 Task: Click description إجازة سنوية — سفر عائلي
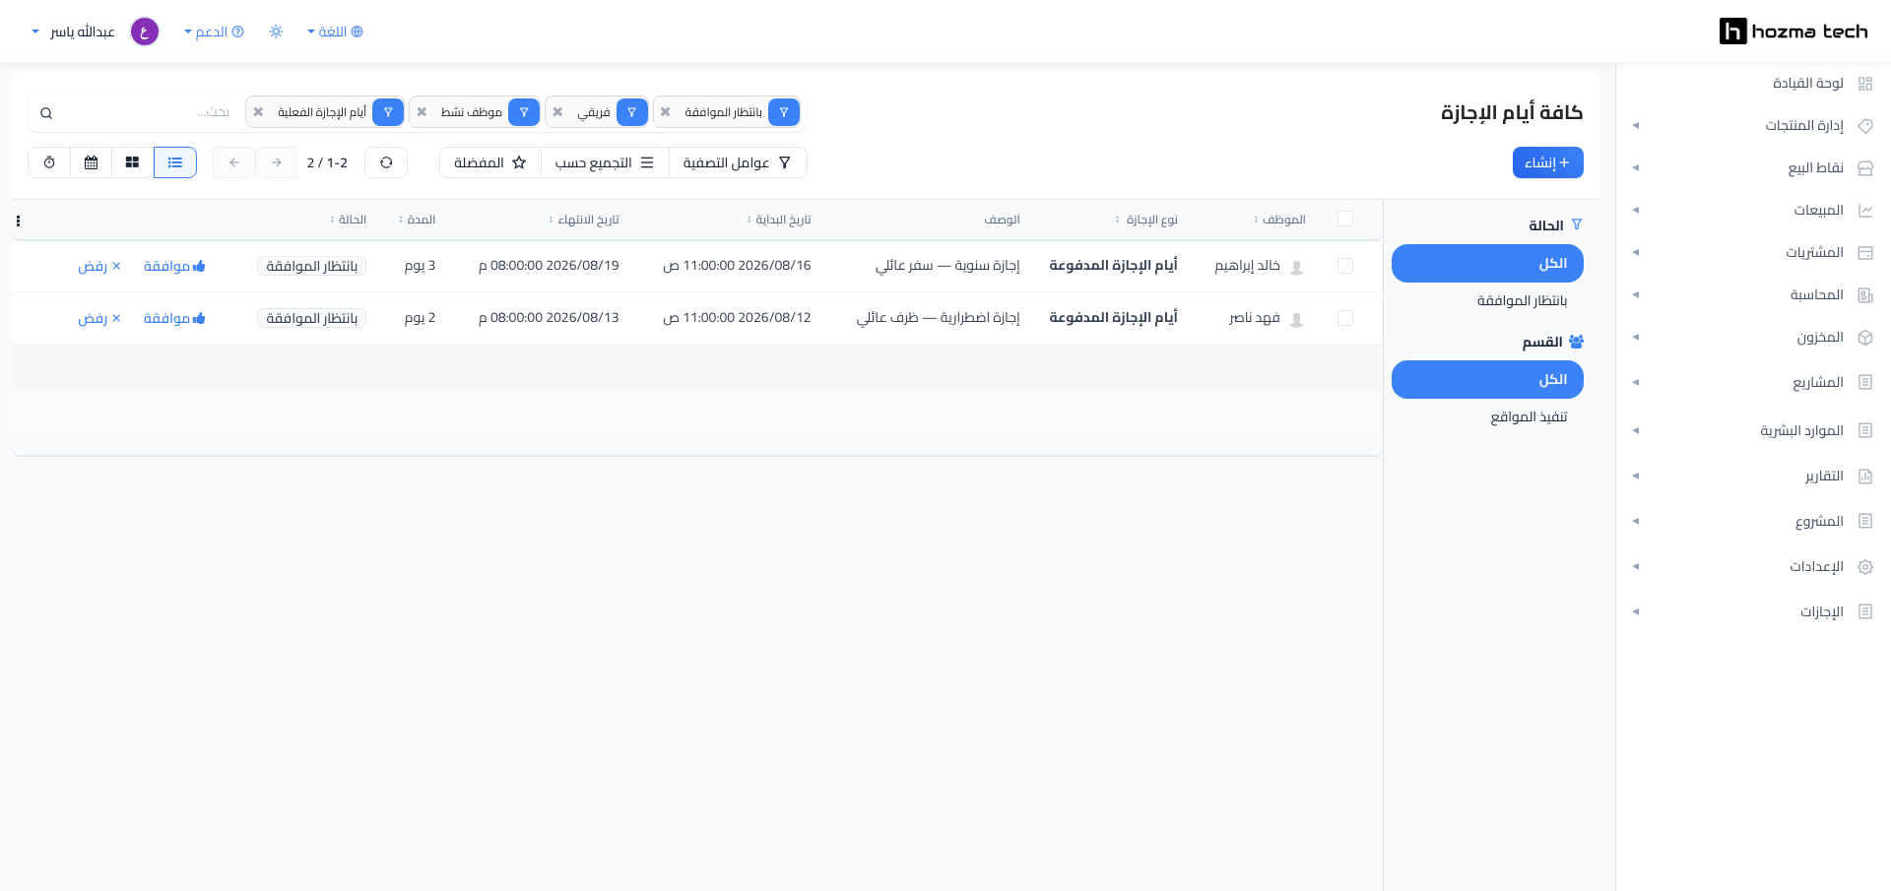pyautogui.click(x=947, y=266)
